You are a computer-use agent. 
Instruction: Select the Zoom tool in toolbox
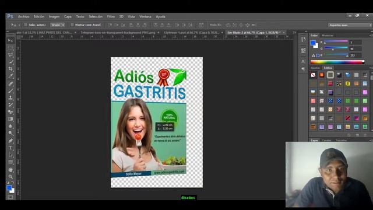10,177
